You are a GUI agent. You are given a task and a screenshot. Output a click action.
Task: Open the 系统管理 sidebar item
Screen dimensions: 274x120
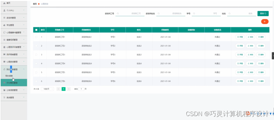click(14, 97)
